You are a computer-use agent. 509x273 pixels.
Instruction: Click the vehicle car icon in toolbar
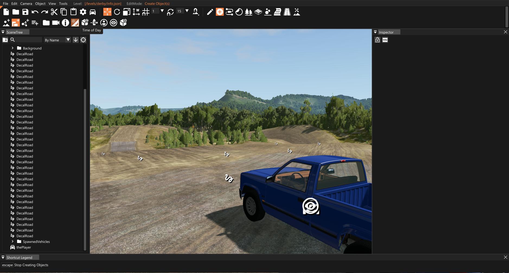(93, 12)
